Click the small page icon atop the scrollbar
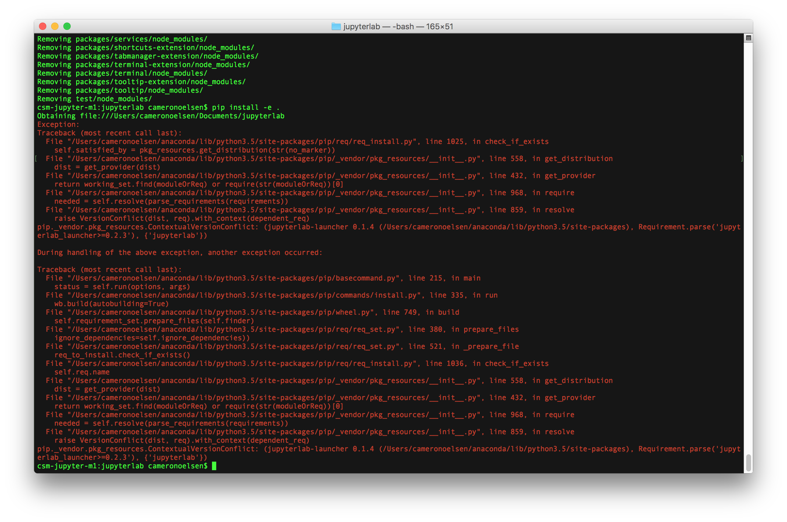This screenshot has width=787, height=522. pos(748,38)
